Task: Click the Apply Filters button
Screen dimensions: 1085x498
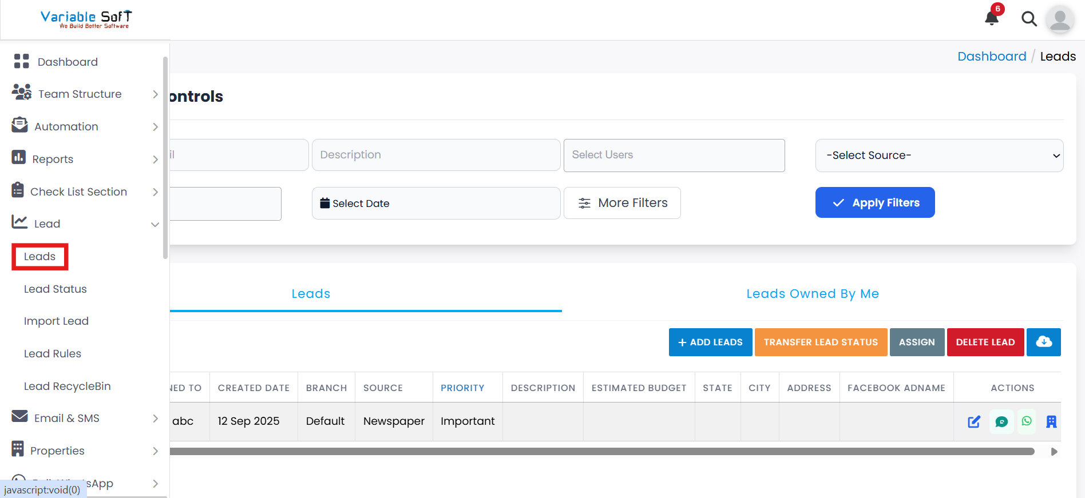Action: click(875, 202)
